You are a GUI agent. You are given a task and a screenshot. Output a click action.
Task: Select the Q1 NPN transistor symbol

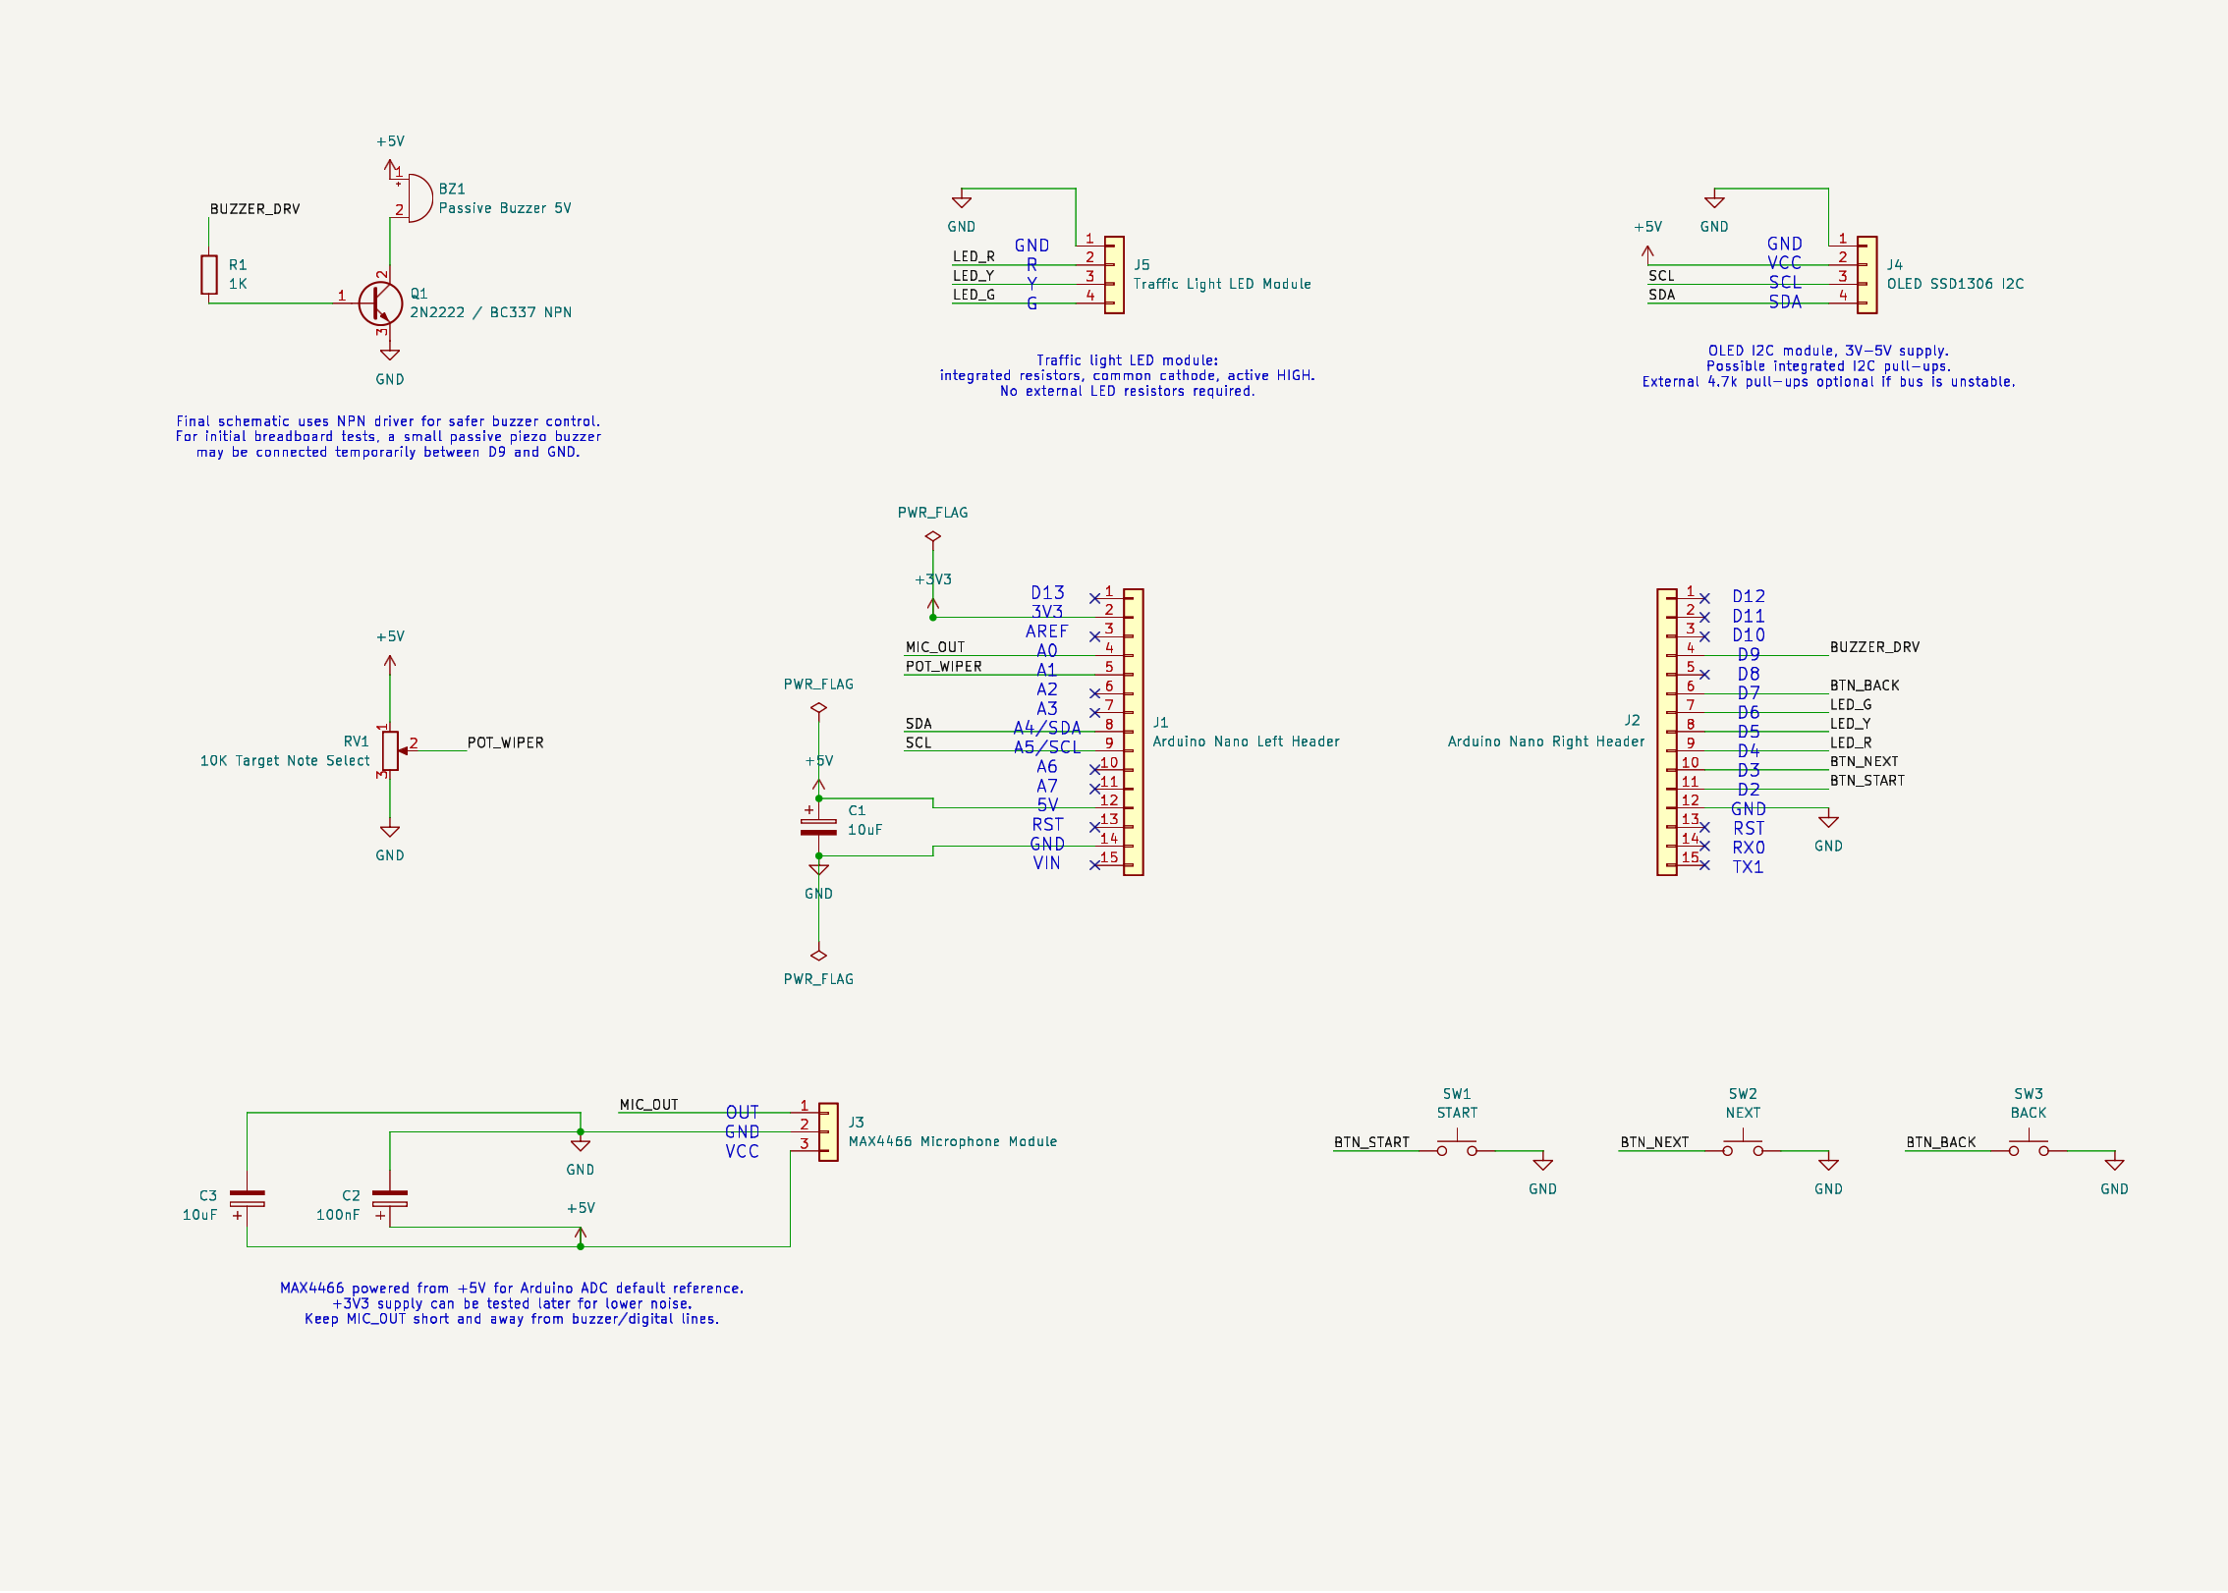[380, 302]
